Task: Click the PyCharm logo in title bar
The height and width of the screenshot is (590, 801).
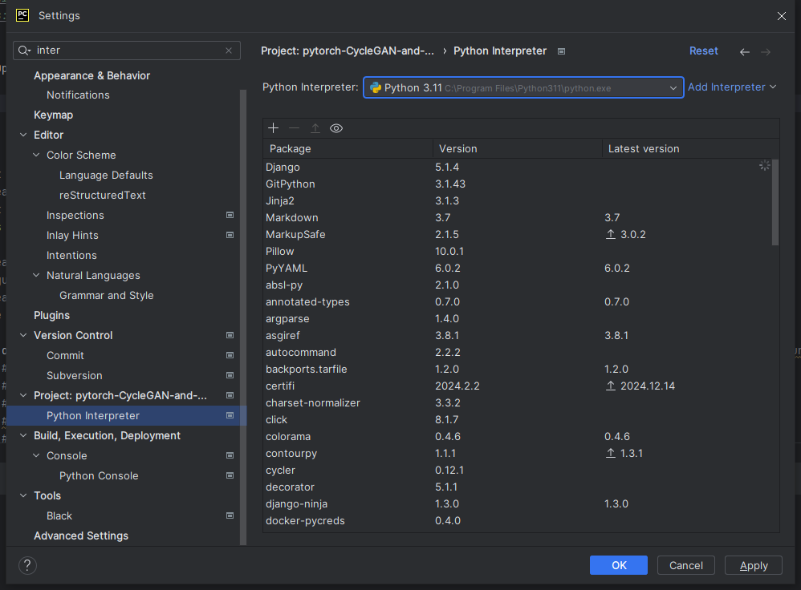Action: coord(22,15)
